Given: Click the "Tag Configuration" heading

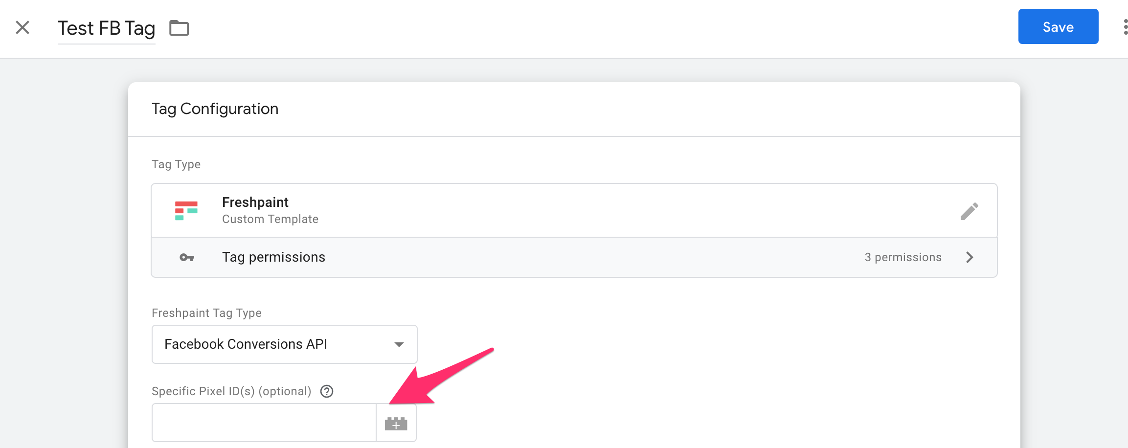Looking at the screenshot, I should point(215,109).
